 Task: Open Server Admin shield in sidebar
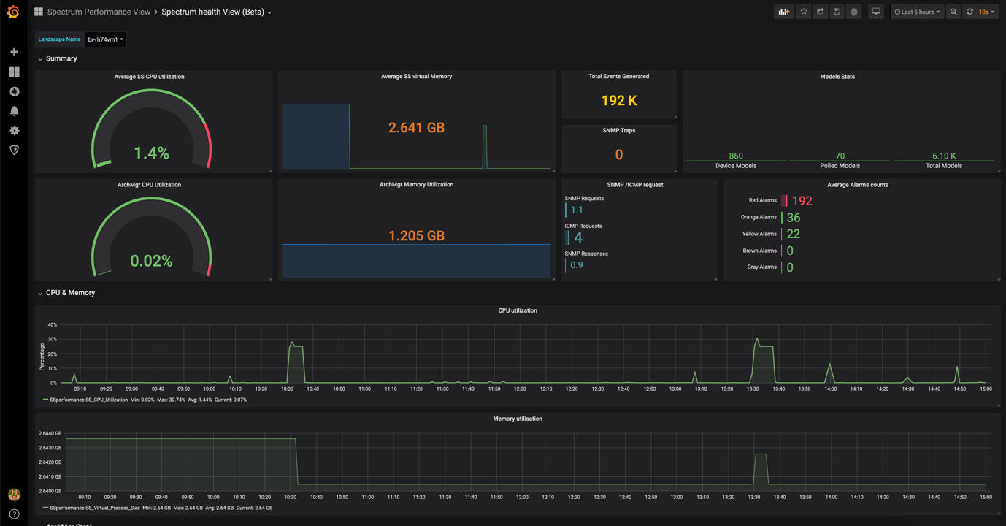click(14, 150)
